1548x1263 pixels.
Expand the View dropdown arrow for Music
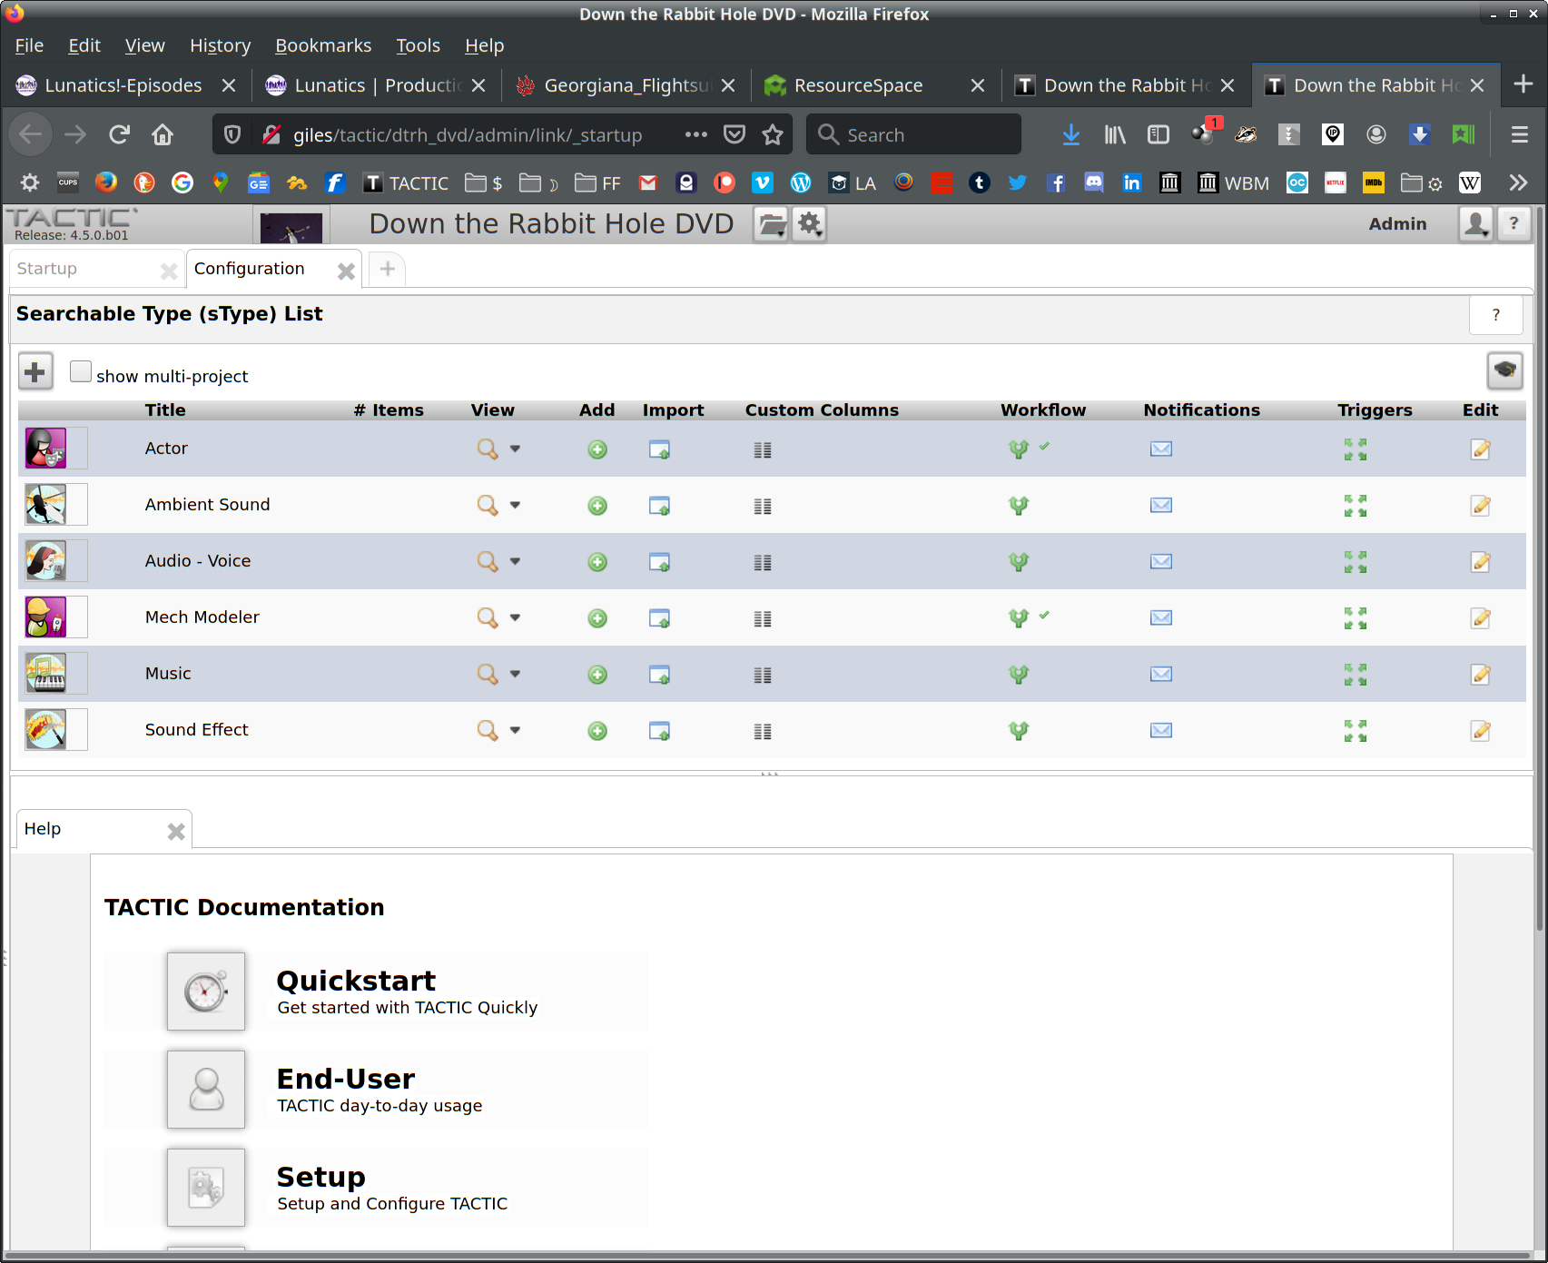click(x=515, y=675)
